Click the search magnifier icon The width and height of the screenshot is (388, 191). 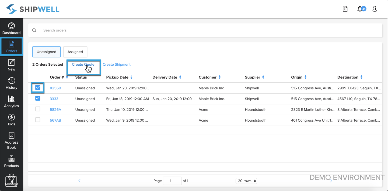point(34,30)
